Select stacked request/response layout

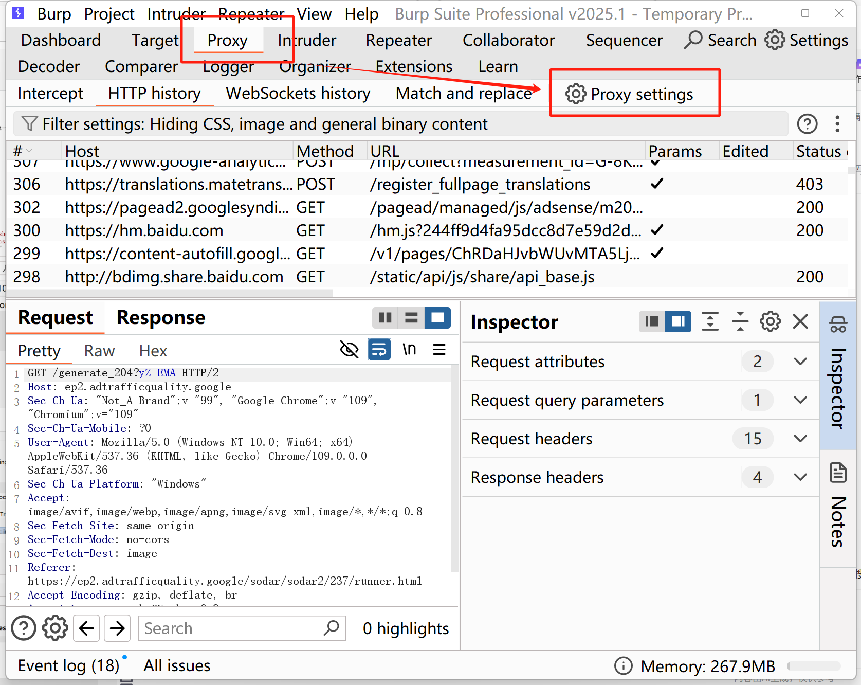pos(411,318)
